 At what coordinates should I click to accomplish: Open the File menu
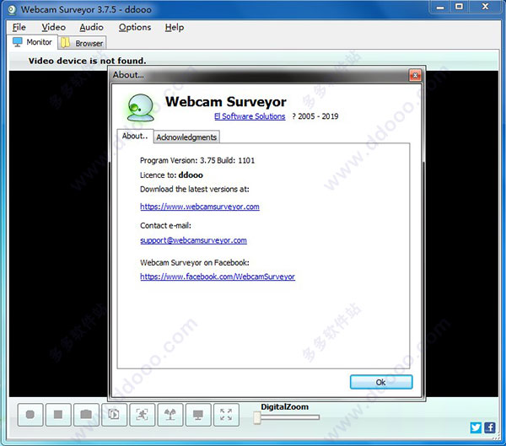[19, 28]
